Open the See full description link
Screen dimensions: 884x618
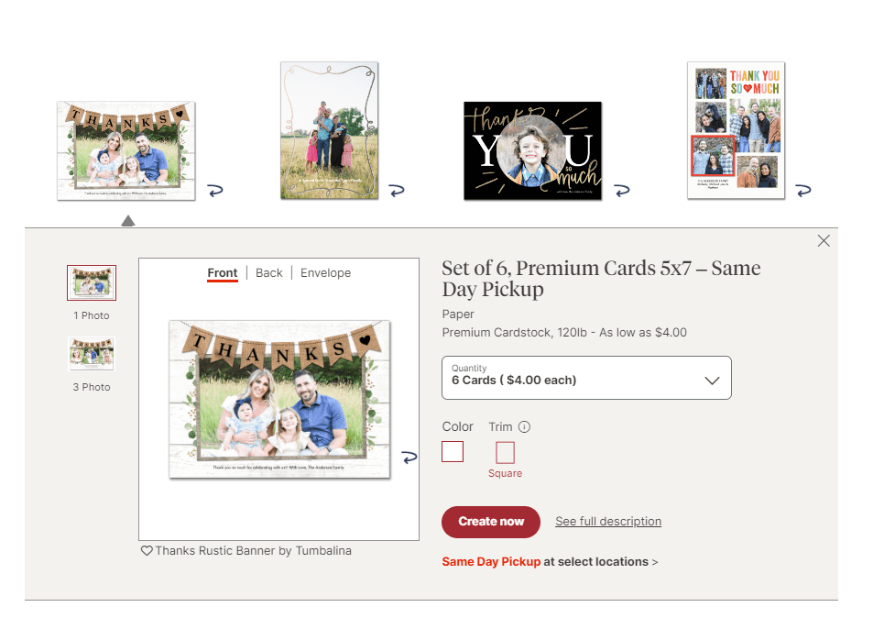(x=608, y=522)
